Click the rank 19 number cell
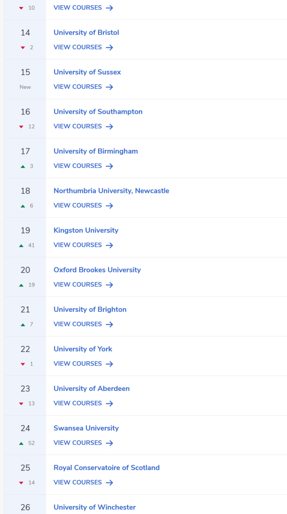Viewport: 287px width, 514px height. point(25,230)
